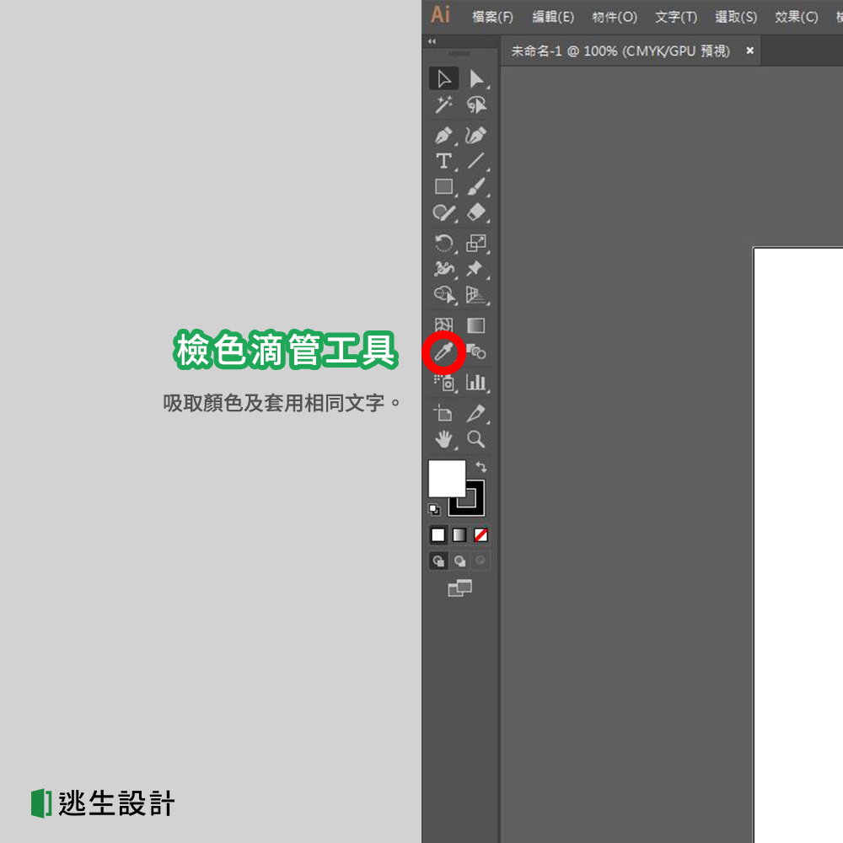Select the Eyedropper tool circled in red
This screenshot has width=843, height=843.
444,352
